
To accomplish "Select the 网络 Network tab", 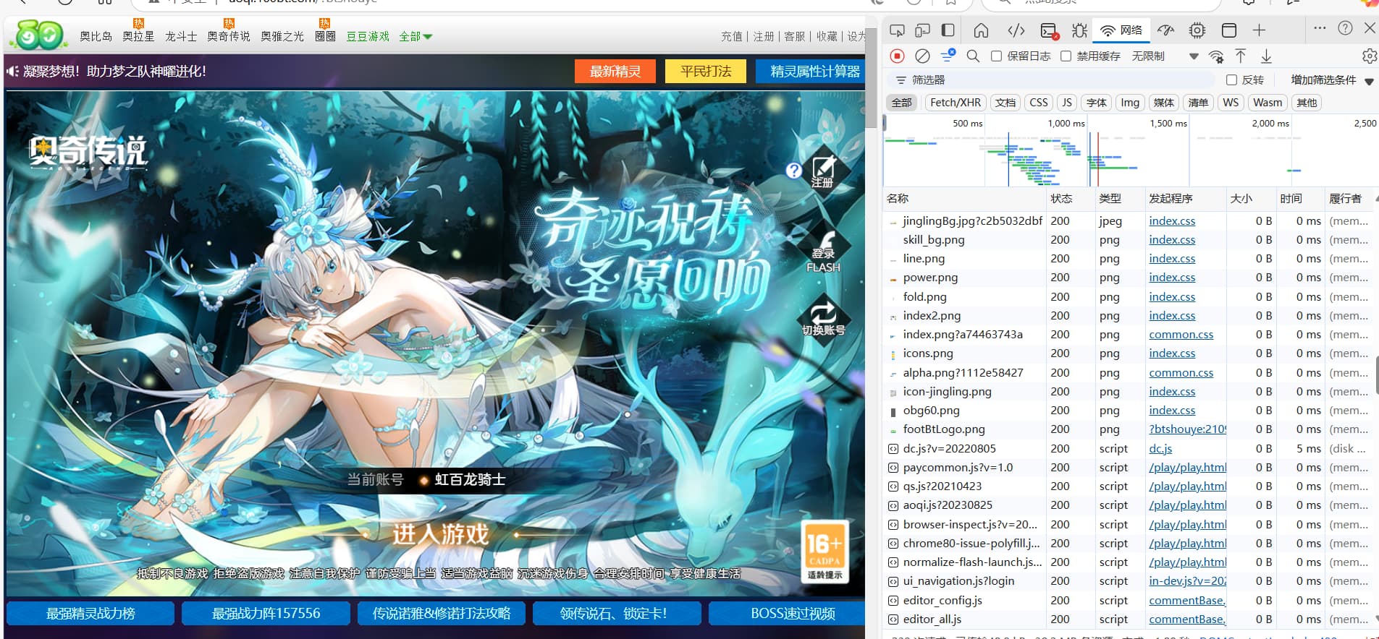I will coord(1121,30).
